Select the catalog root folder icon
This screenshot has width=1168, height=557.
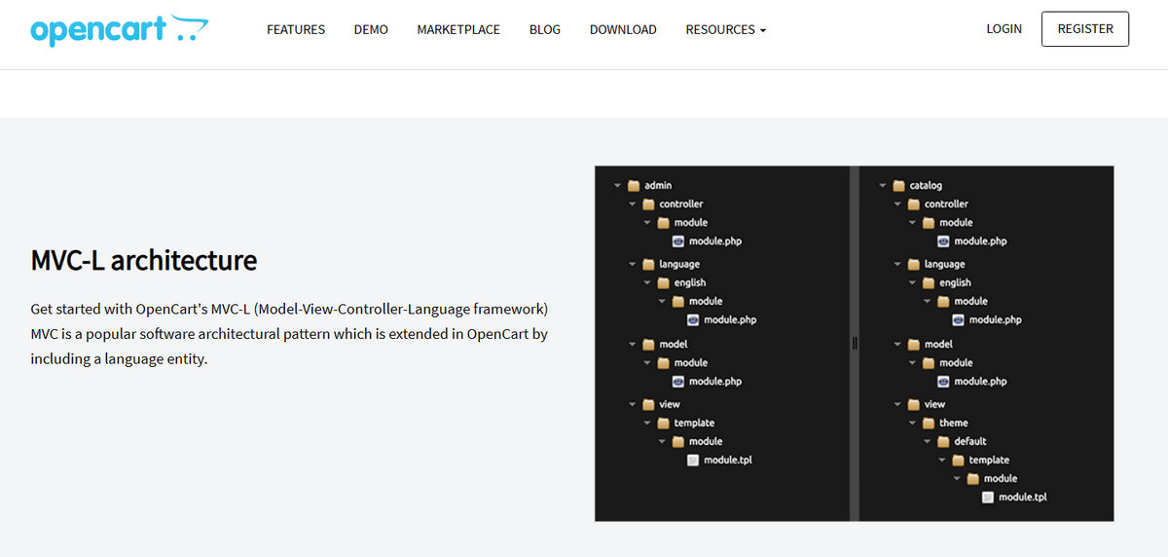[898, 185]
